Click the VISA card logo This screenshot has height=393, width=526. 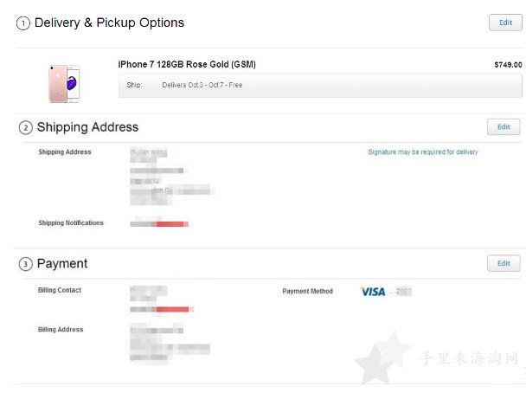[373, 292]
